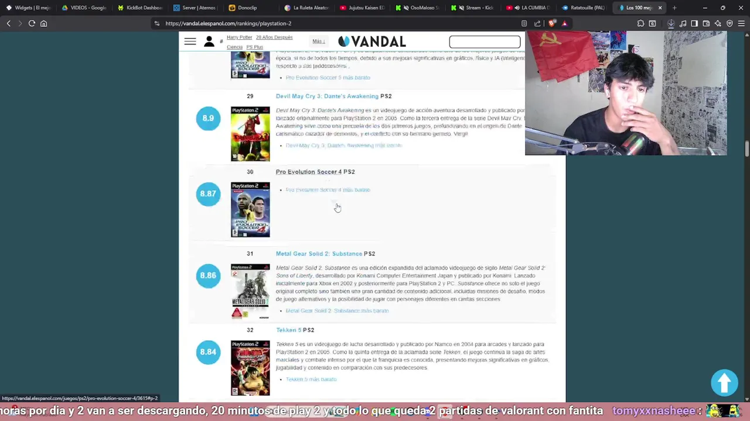
Task: Open a new browser tab
Action: (674, 8)
